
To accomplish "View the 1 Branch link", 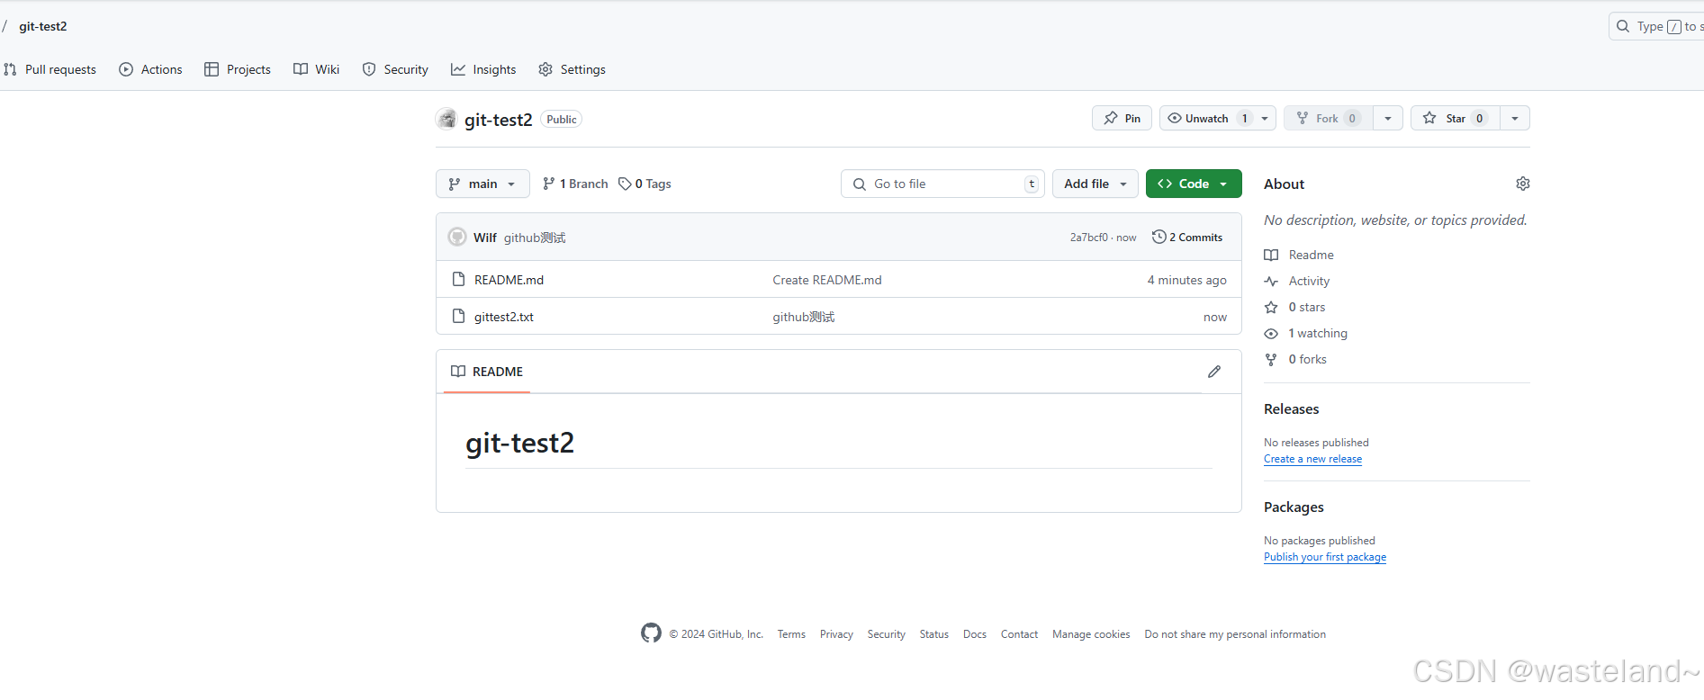I will [x=575, y=184].
